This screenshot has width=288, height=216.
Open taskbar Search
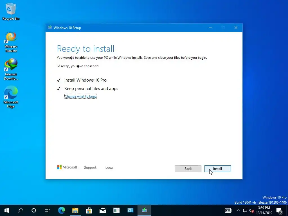[x=20, y=210]
